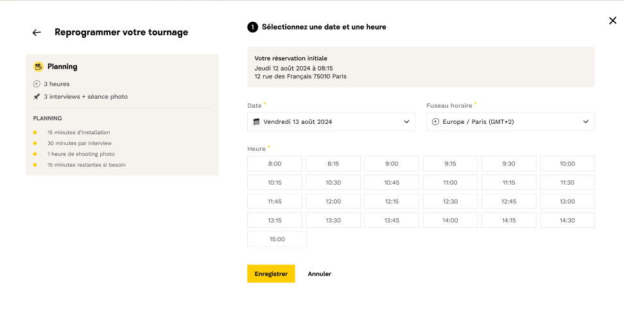Pick the 15:00 time slot
This screenshot has height=317, width=624.
[x=277, y=239]
